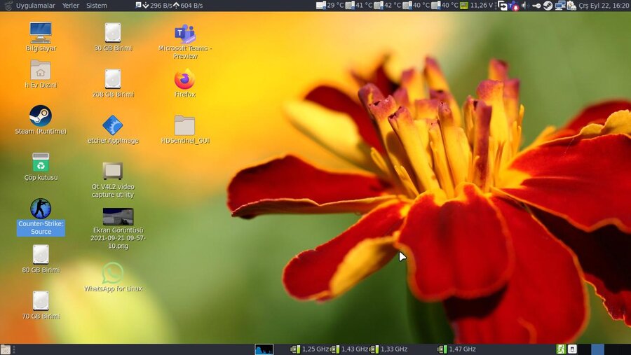Image resolution: width=631 pixels, height=355 pixels.
Task: Open the Counter-Strike: Source shortcut
Action: (41, 209)
